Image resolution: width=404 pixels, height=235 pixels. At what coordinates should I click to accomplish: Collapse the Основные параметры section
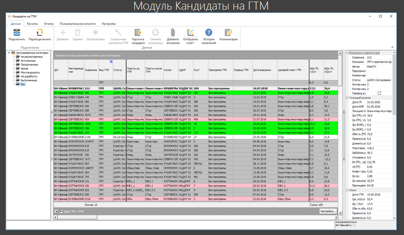click(347, 53)
